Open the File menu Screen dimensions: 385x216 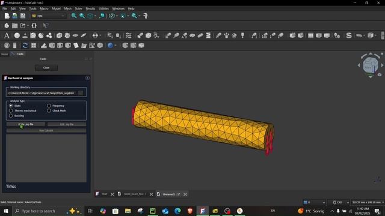5,8
